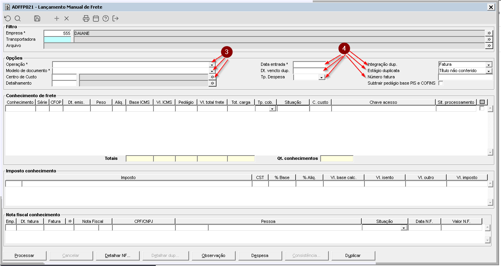Click the search magnifier icon

pos(18,18)
